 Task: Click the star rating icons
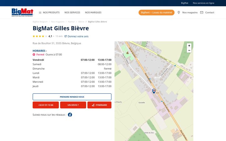click(x=40, y=36)
